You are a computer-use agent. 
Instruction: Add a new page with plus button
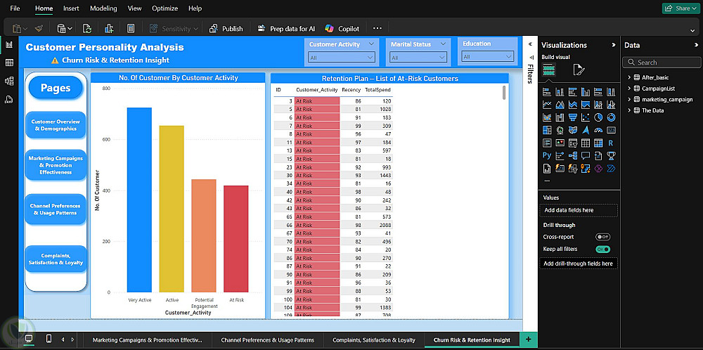pos(528,339)
